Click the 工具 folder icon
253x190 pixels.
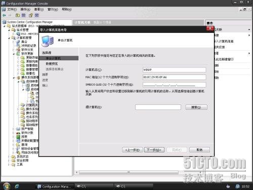(14, 165)
